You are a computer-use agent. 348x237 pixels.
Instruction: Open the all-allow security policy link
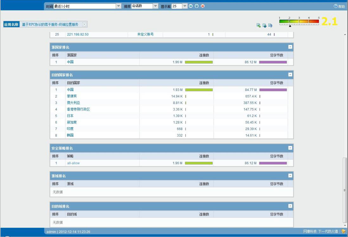[73, 163]
